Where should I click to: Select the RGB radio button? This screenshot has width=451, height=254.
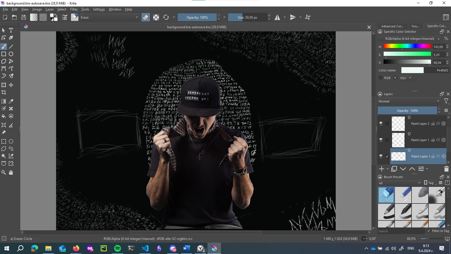point(381,78)
